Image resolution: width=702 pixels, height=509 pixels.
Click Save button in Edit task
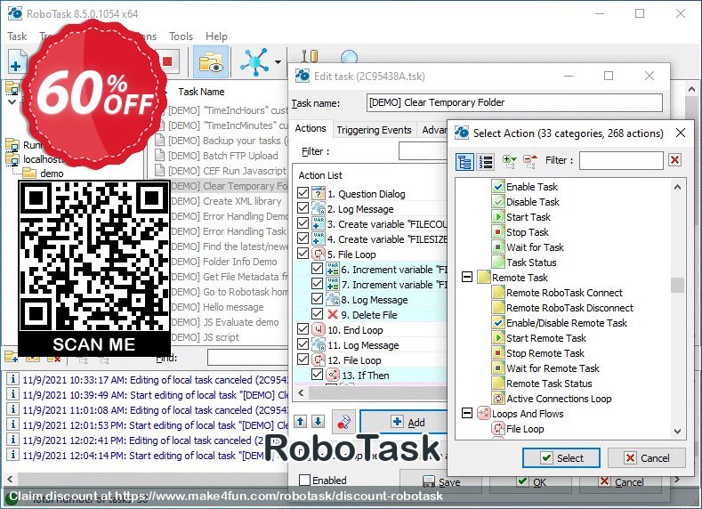441,481
